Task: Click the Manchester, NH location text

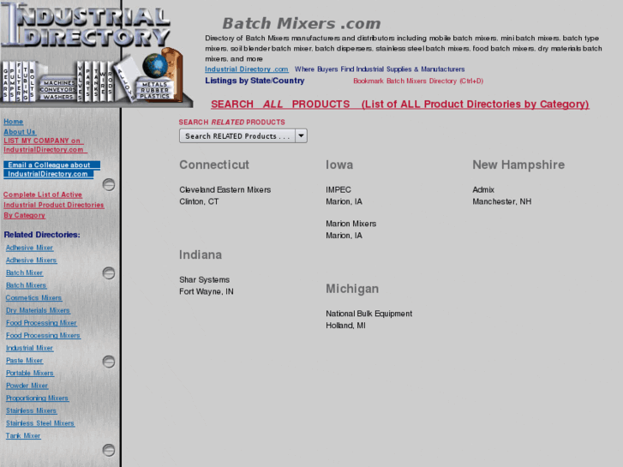Action: [x=502, y=201]
